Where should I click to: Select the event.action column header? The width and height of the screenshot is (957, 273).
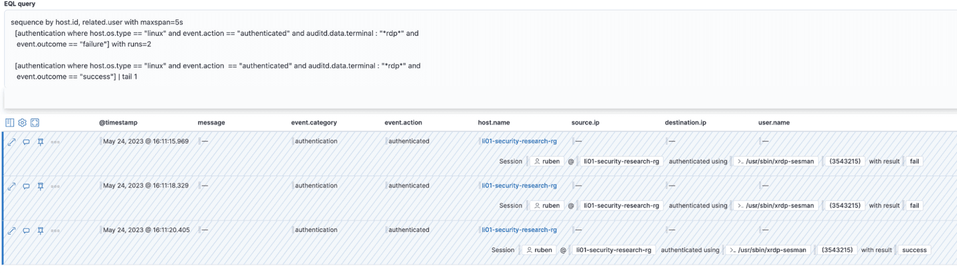pos(403,123)
